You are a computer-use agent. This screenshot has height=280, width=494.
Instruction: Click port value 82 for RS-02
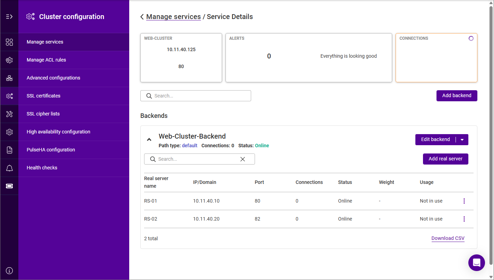(257, 219)
